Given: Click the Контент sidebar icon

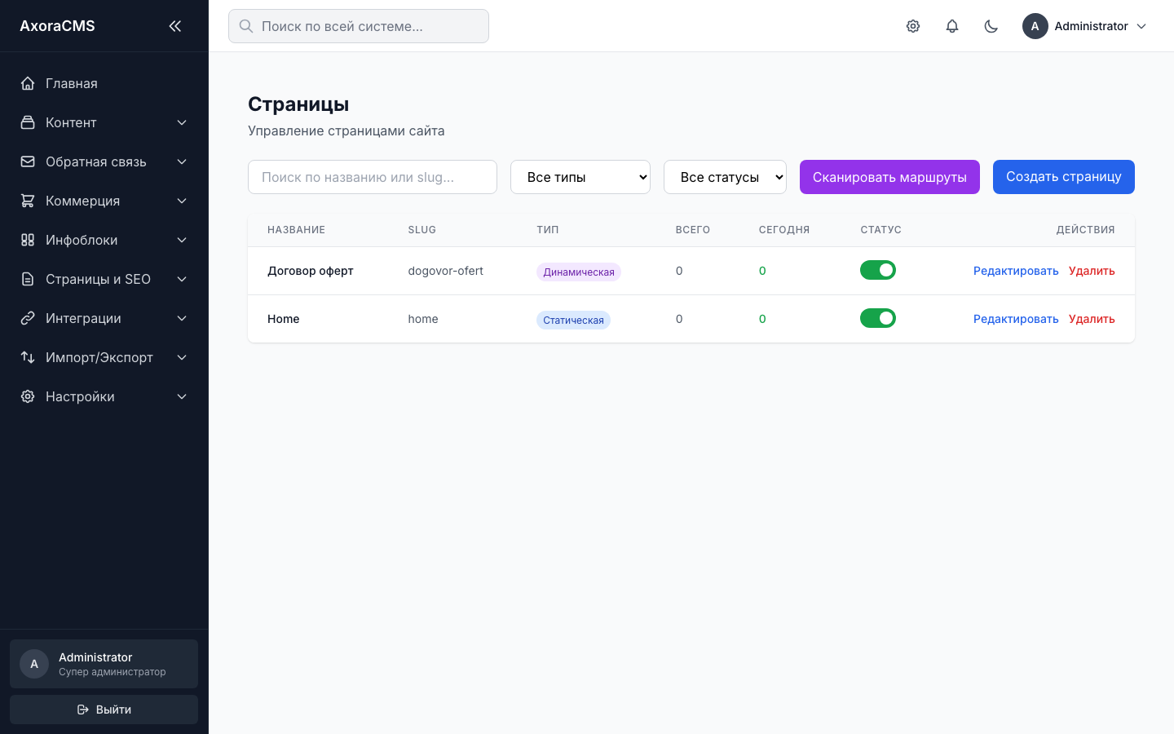Looking at the screenshot, I should pyautogui.click(x=28, y=122).
